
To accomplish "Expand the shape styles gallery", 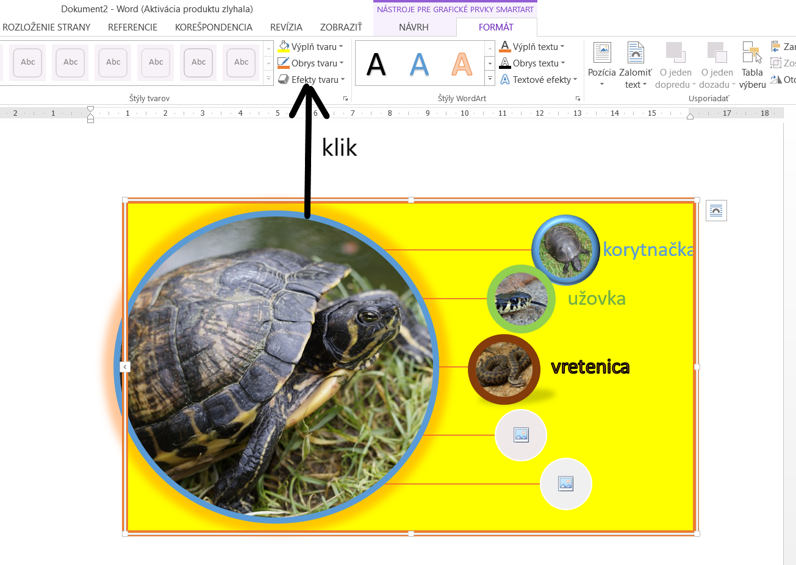I will (269, 79).
